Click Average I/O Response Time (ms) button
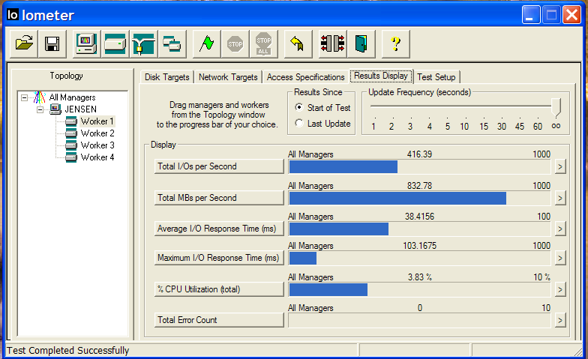The image size is (588, 359). click(219, 229)
